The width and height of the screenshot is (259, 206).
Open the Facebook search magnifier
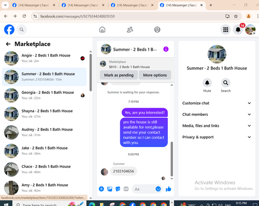click(22, 30)
